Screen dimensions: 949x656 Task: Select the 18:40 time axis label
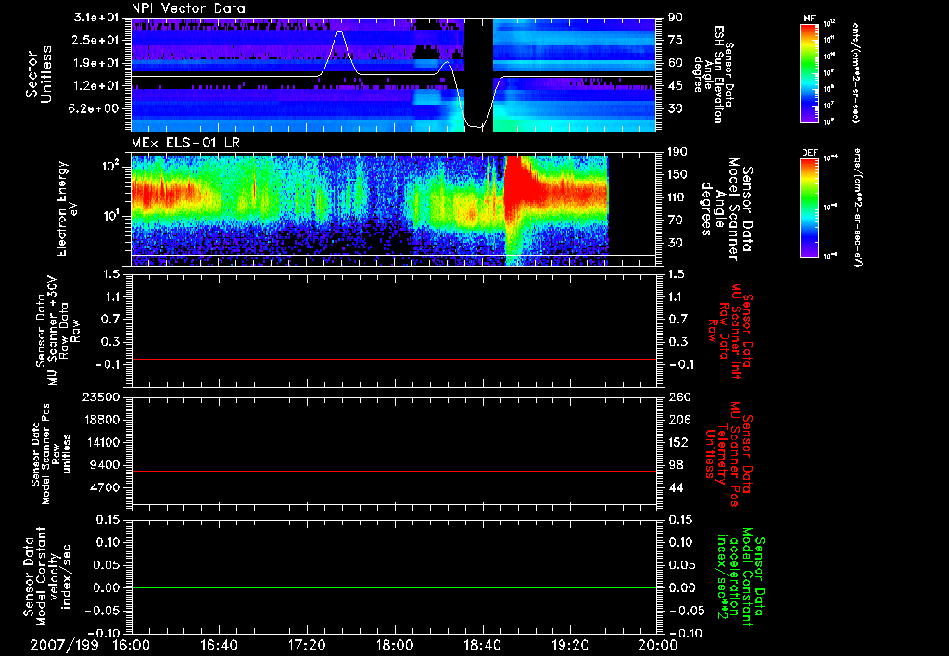(x=482, y=645)
